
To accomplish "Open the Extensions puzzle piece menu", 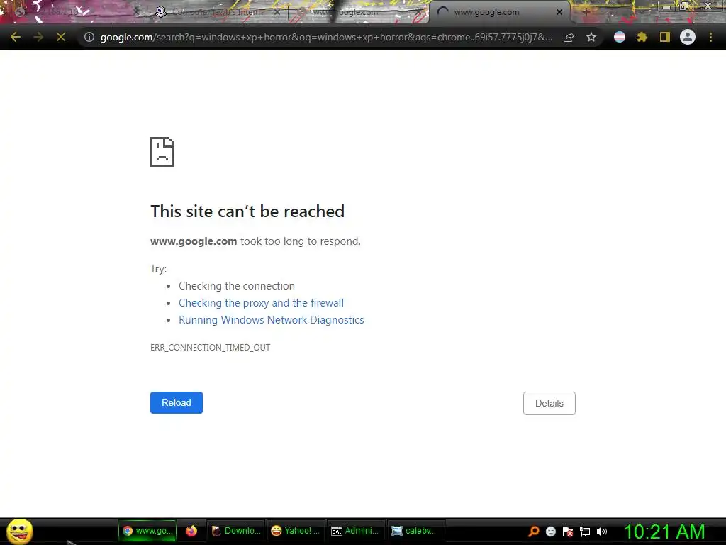I will [x=642, y=37].
